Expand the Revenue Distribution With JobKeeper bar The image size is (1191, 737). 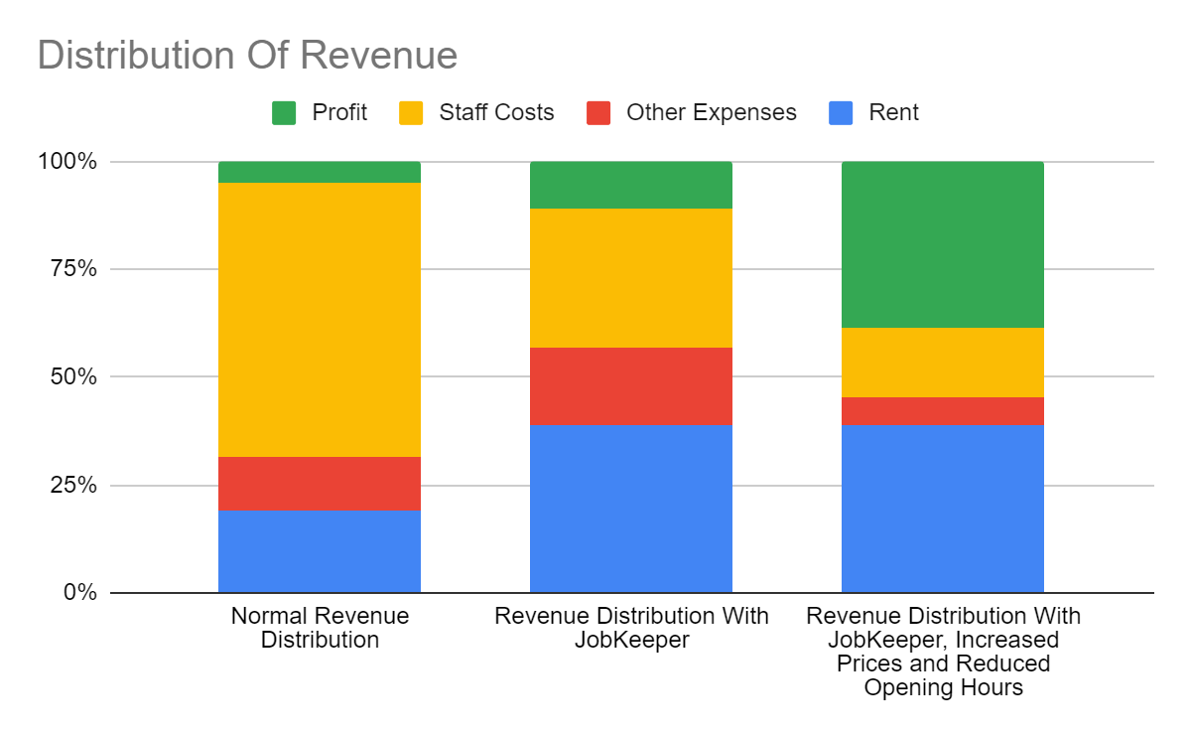tap(631, 397)
